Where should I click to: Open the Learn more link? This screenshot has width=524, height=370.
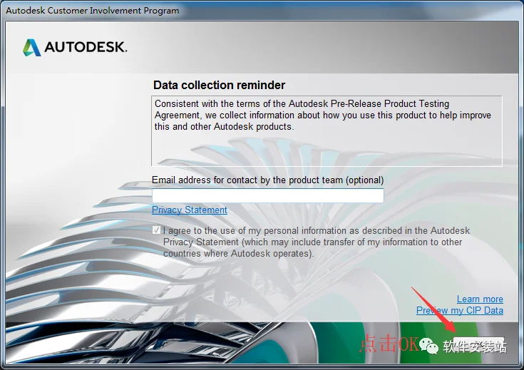point(480,299)
